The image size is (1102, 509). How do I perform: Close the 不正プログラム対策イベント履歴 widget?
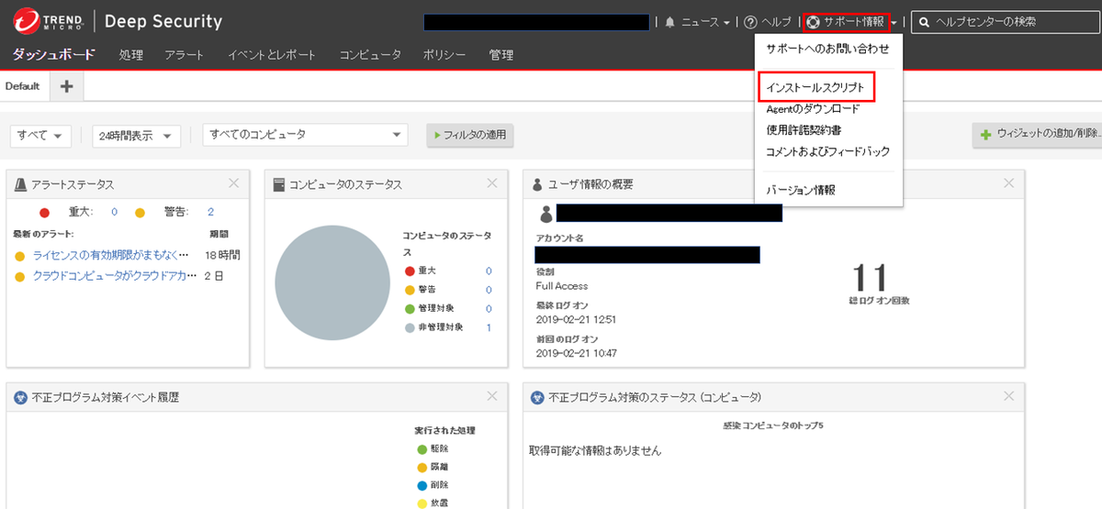point(492,396)
